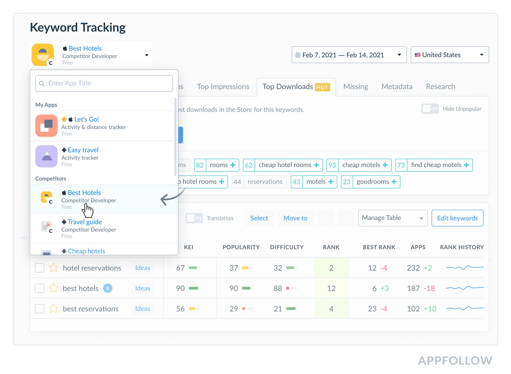
Task: Switch to the Top Impressions tab
Action: tap(223, 87)
